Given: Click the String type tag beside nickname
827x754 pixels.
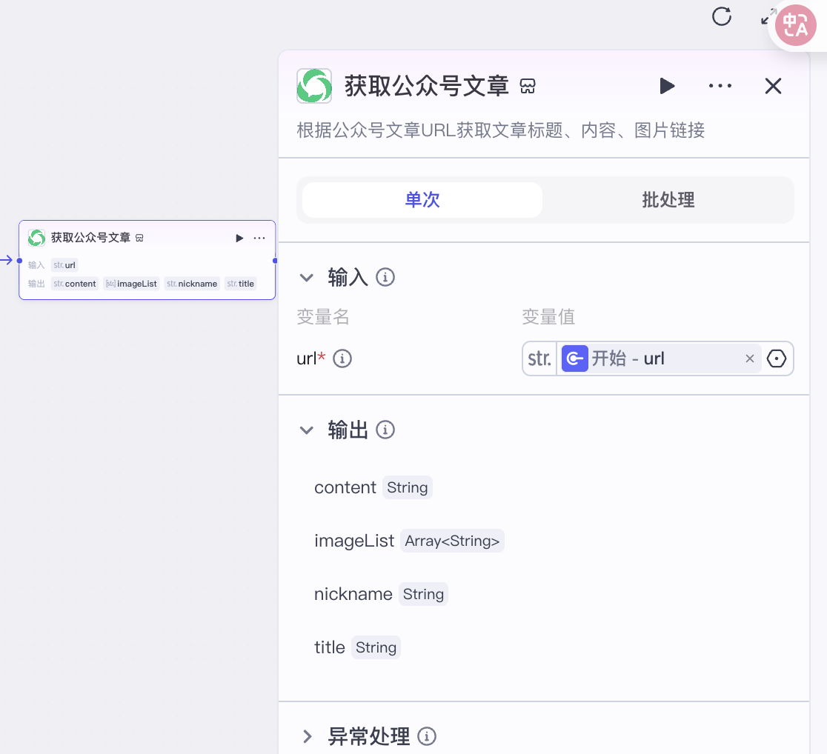Looking at the screenshot, I should coord(423,594).
